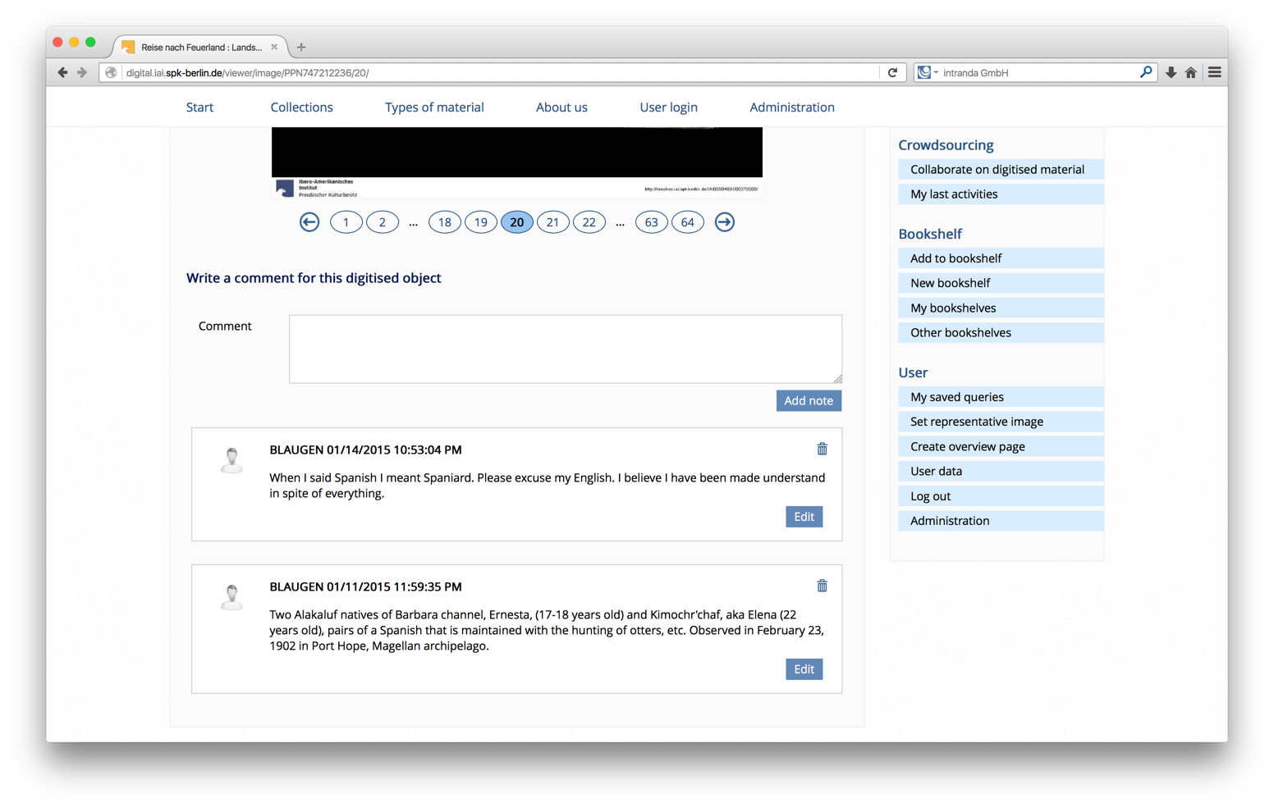1274x808 pixels.
Task: Select current page 20
Action: (x=517, y=222)
